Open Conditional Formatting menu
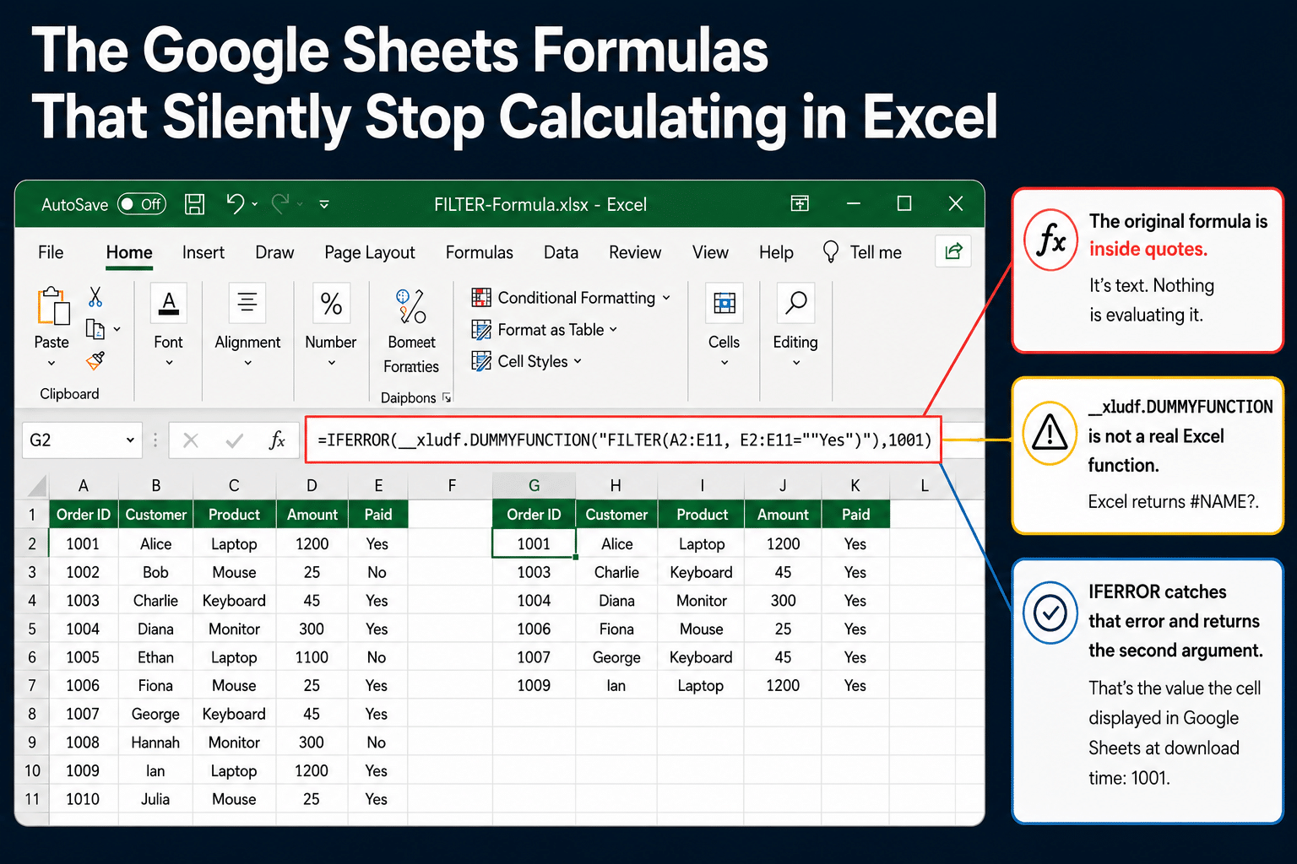The height and width of the screenshot is (864, 1297). pos(571,298)
